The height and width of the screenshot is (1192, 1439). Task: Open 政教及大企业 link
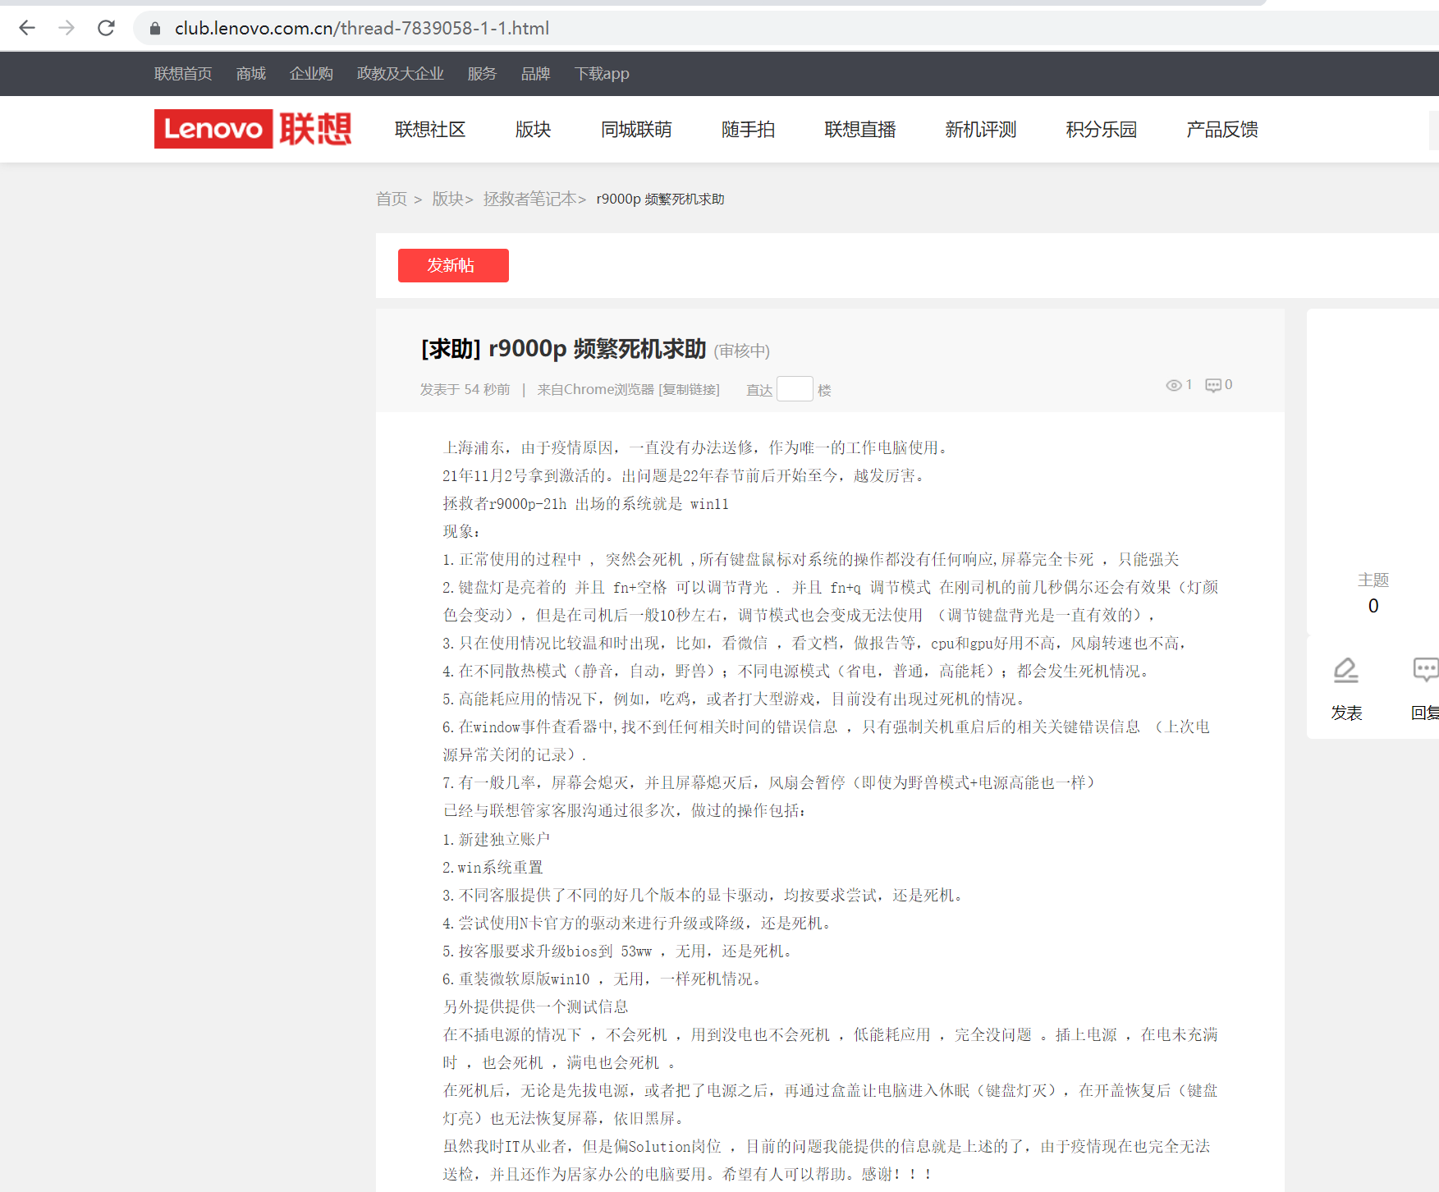(401, 74)
